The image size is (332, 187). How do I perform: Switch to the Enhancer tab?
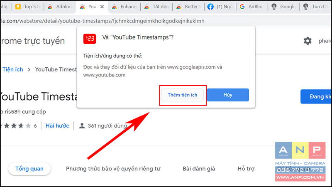click(124, 7)
